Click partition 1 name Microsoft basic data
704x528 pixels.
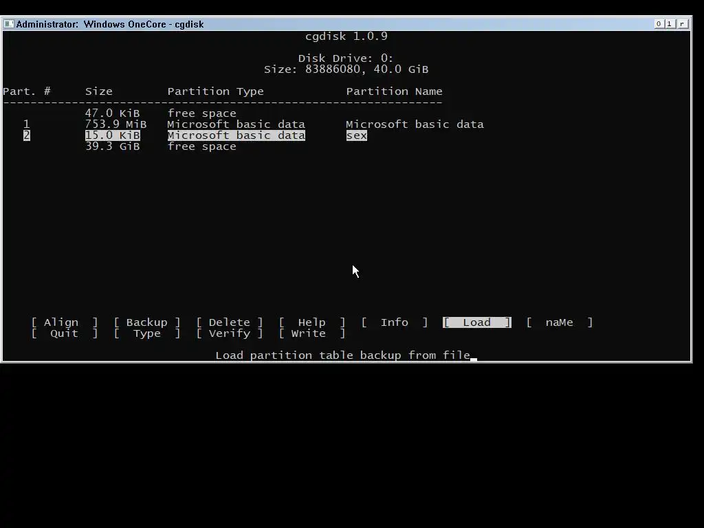coord(415,124)
